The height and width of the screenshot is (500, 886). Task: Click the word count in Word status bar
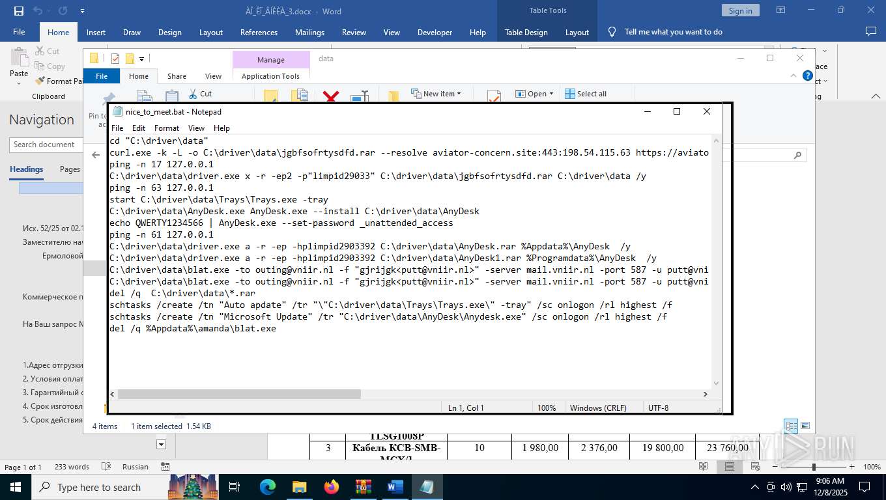click(72, 467)
